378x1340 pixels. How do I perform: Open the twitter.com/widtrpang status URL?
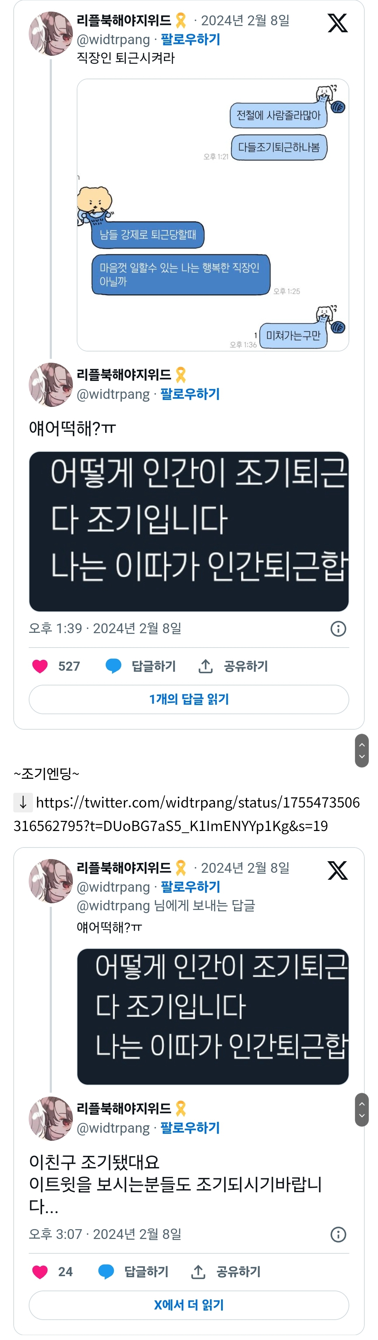187,814
